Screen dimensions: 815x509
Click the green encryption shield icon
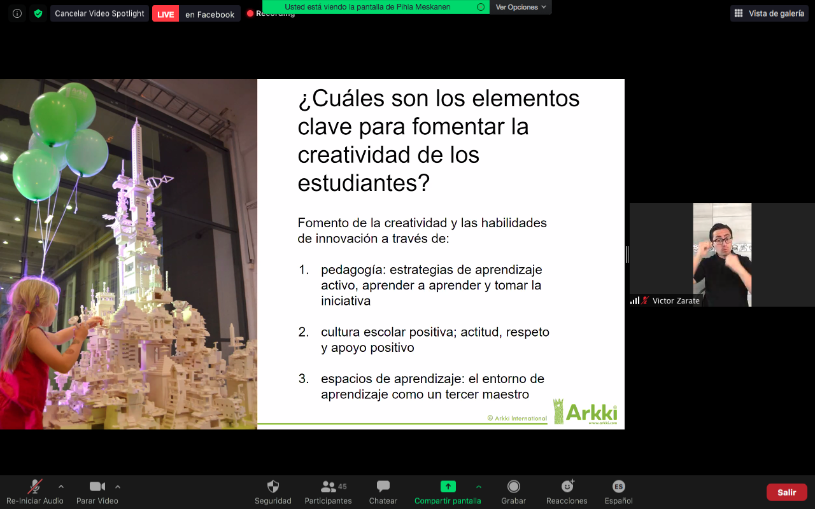click(38, 13)
